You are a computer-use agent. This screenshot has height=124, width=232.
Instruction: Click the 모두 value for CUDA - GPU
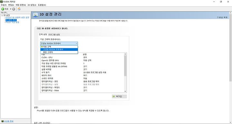pyautogui.click(x=85, y=58)
